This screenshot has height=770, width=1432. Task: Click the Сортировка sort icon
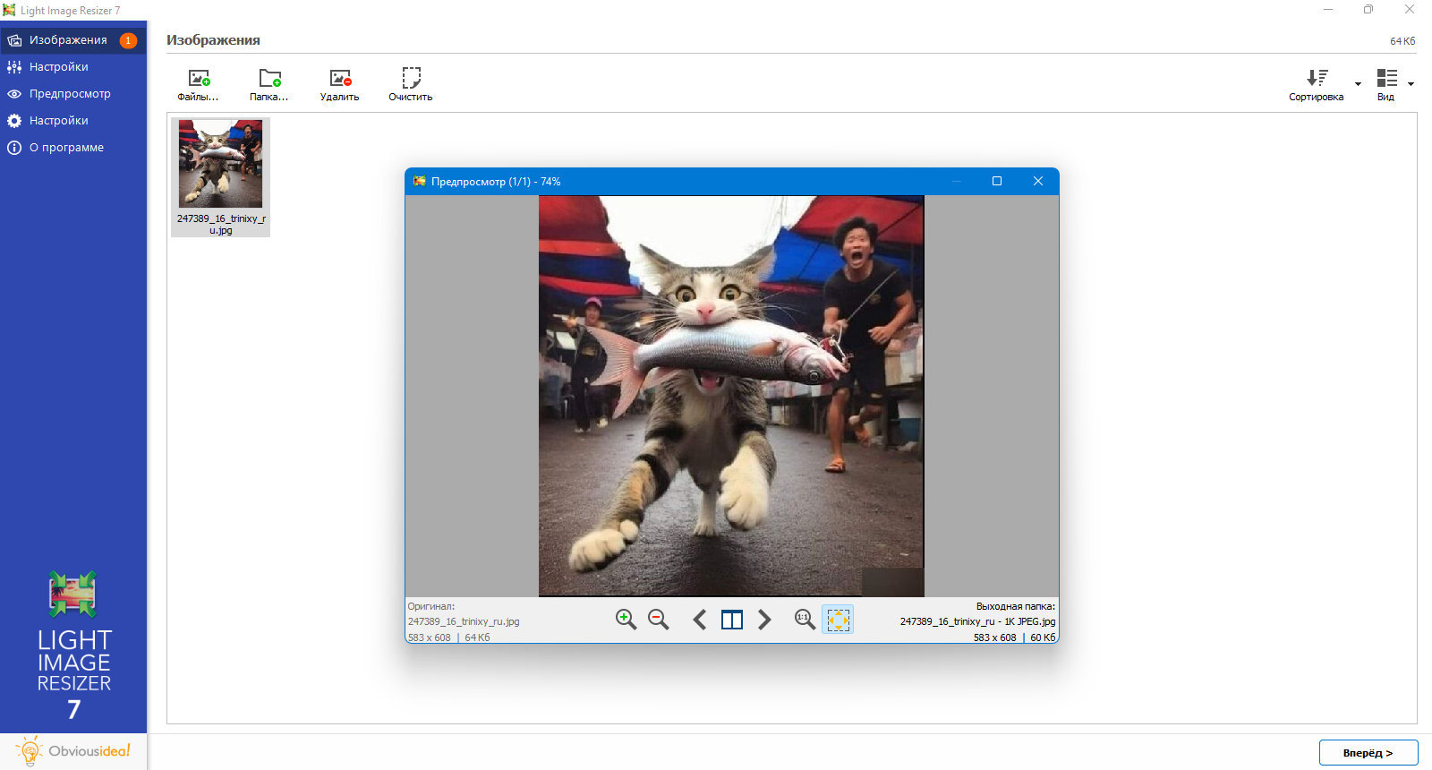tap(1317, 78)
